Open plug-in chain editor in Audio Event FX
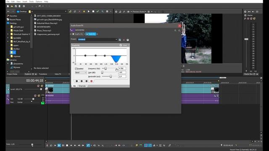The image size is (269, 151). [175, 31]
